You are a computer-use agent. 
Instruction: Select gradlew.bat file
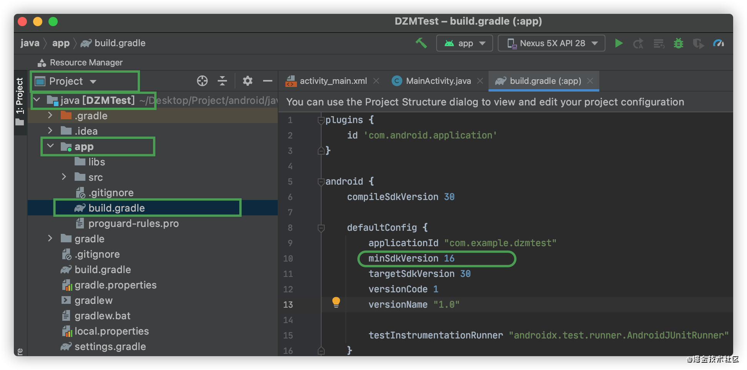tap(96, 316)
